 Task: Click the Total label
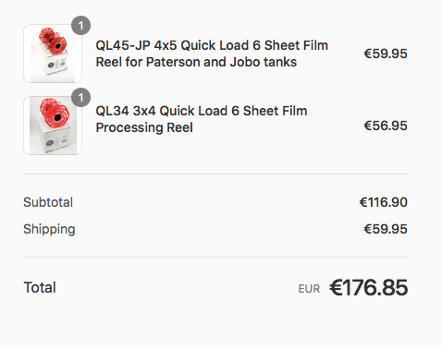40,287
